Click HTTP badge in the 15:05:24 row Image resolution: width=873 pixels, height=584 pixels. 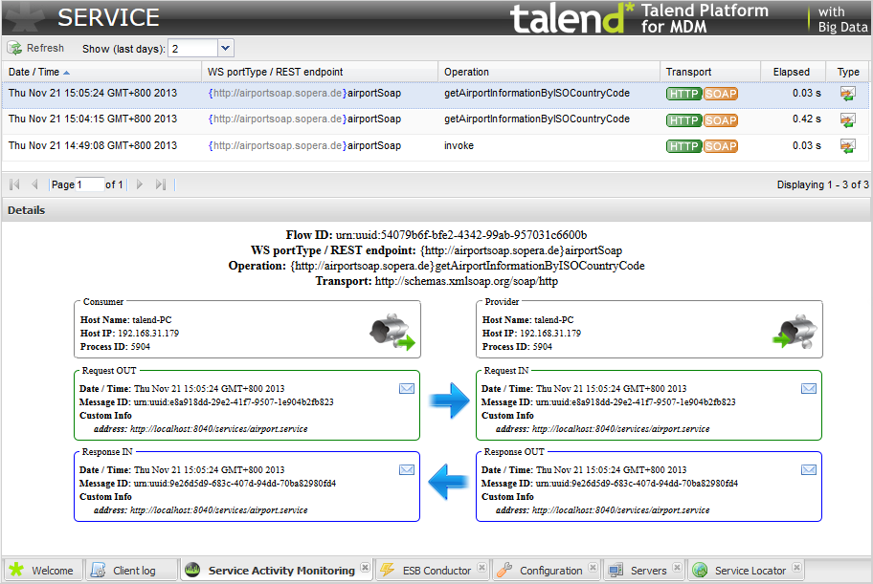tap(683, 94)
